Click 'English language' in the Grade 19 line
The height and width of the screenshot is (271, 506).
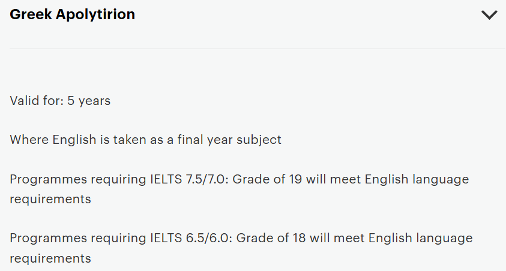[x=418, y=179]
